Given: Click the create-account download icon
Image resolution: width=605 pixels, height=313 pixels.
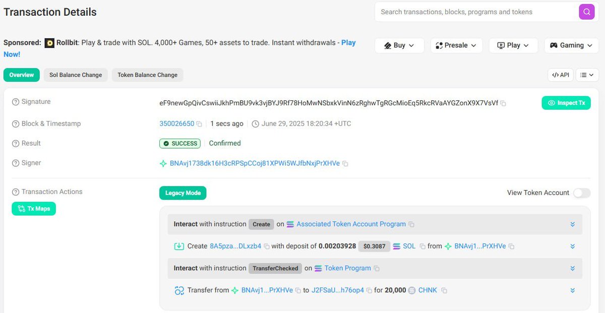Looking at the screenshot, I should [x=179, y=246].
